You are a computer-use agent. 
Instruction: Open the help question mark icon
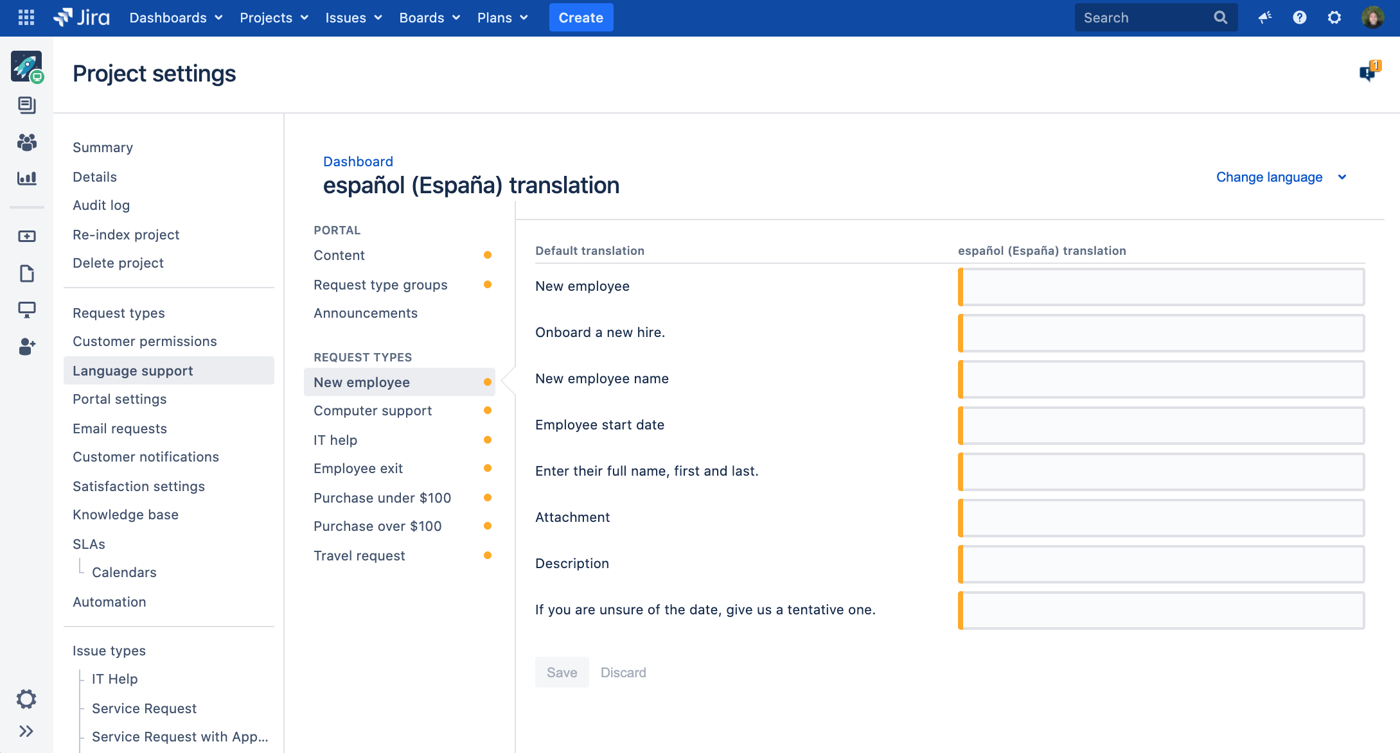coord(1300,17)
